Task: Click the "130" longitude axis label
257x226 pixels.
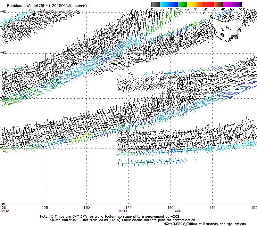Action: click(x=87, y=208)
